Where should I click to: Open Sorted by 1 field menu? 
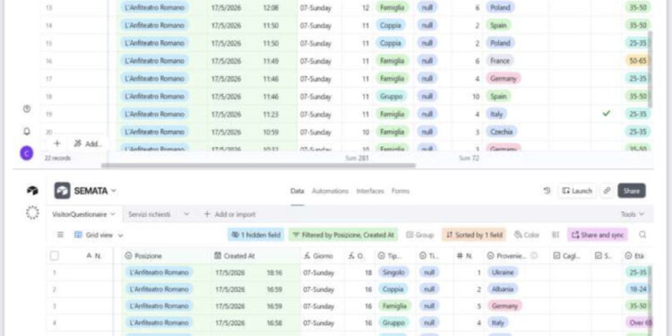474,235
